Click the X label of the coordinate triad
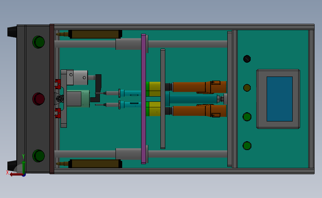322x198 pixels. pos(7,172)
